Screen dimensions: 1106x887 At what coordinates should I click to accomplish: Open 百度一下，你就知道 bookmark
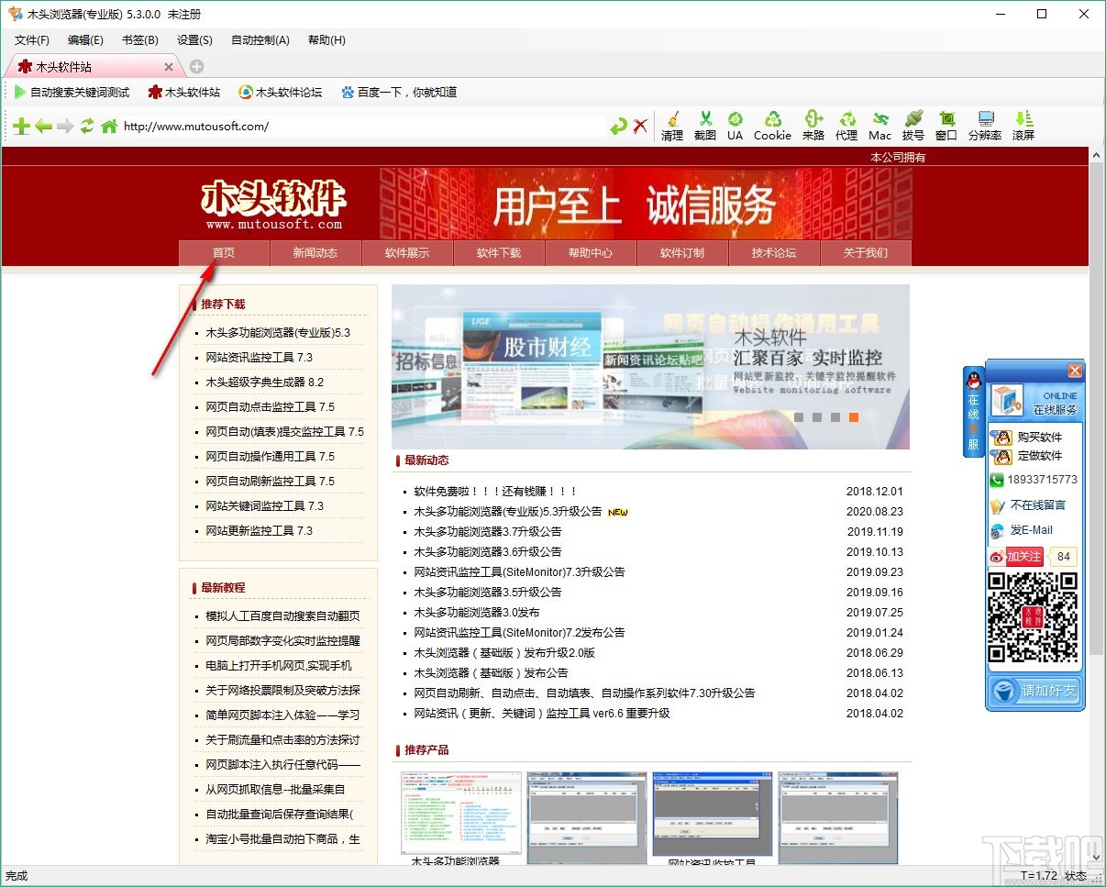coord(399,92)
